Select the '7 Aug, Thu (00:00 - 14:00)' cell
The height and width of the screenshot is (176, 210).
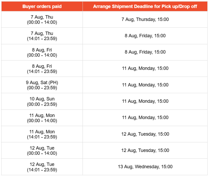click(42, 19)
